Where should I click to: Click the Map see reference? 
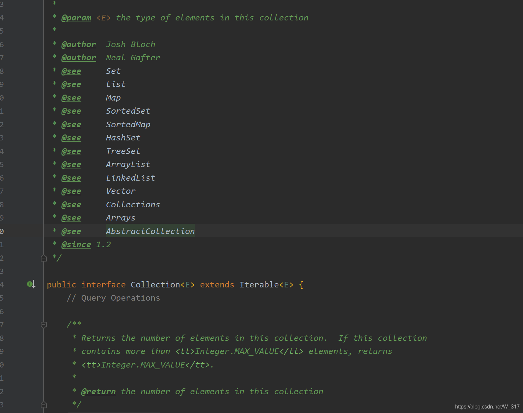pyautogui.click(x=113, y=98)
